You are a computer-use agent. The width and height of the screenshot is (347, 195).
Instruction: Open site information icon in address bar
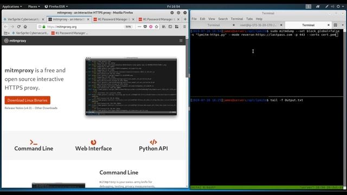[x=40, y=27]
